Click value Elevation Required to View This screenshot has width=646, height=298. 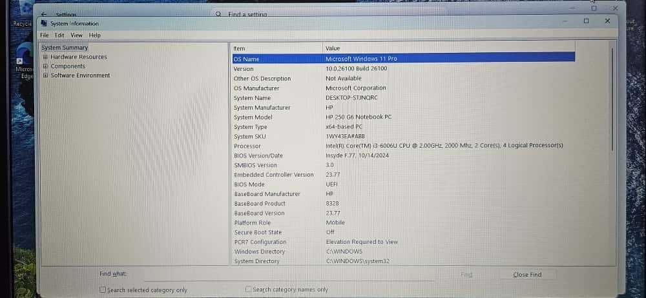click(x=362, y=242)
